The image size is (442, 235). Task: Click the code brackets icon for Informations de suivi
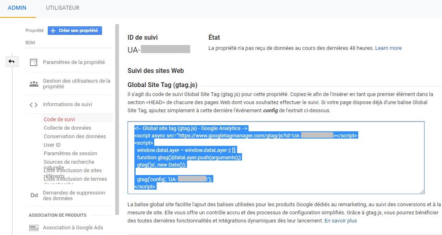(34, 104)
